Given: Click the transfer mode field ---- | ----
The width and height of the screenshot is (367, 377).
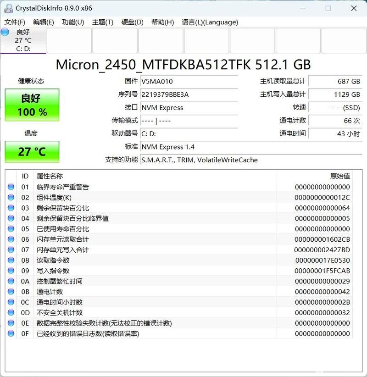Looking at the screenshot, I should (x=189, y=121).
